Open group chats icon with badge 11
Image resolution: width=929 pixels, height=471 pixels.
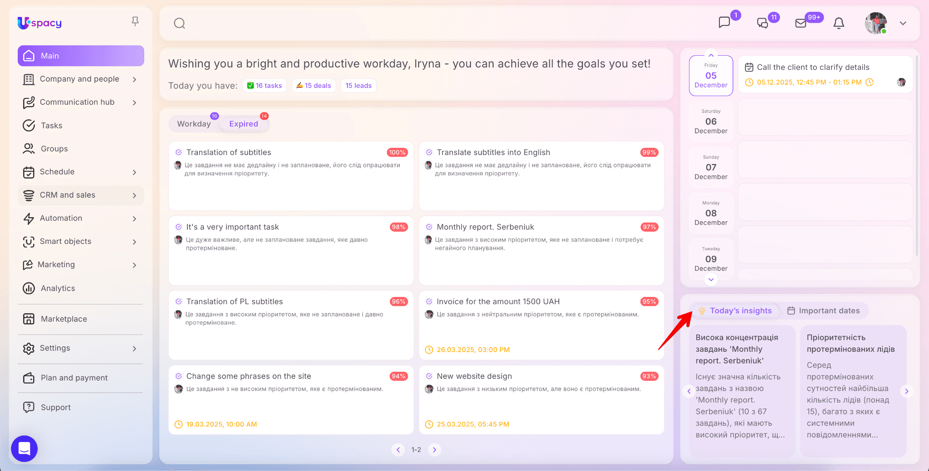(x=763, y=23)
